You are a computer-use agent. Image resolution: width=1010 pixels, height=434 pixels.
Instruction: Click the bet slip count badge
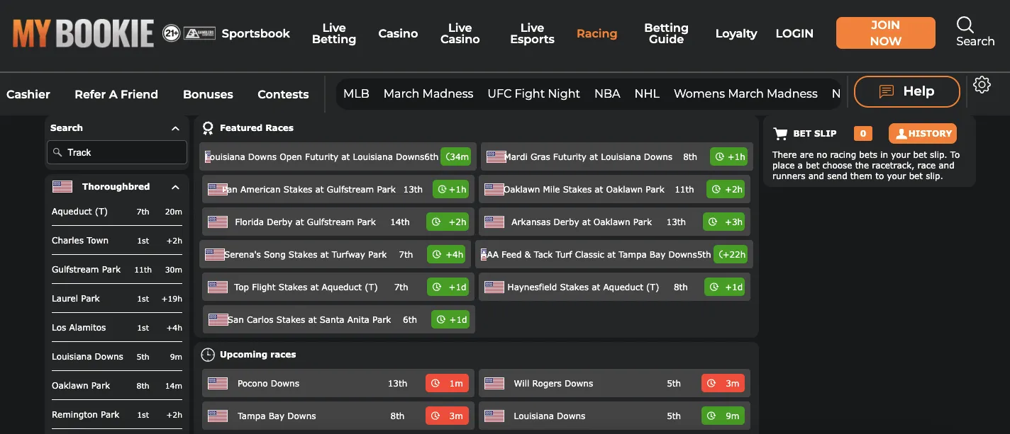tap(862, 134)
